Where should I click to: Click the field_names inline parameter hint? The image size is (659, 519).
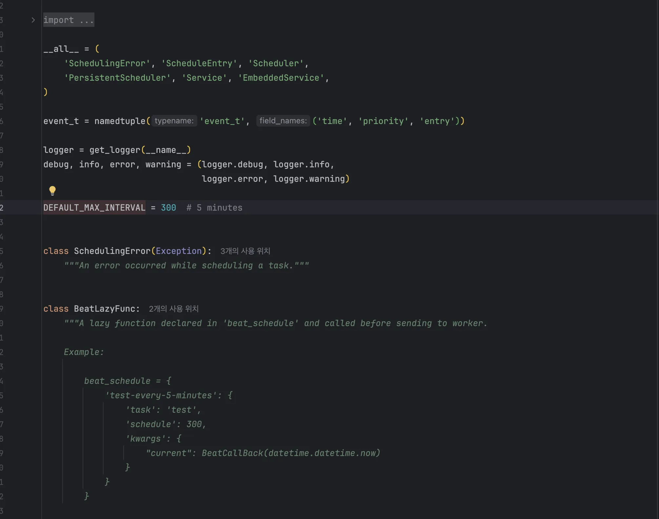point(283,121)
